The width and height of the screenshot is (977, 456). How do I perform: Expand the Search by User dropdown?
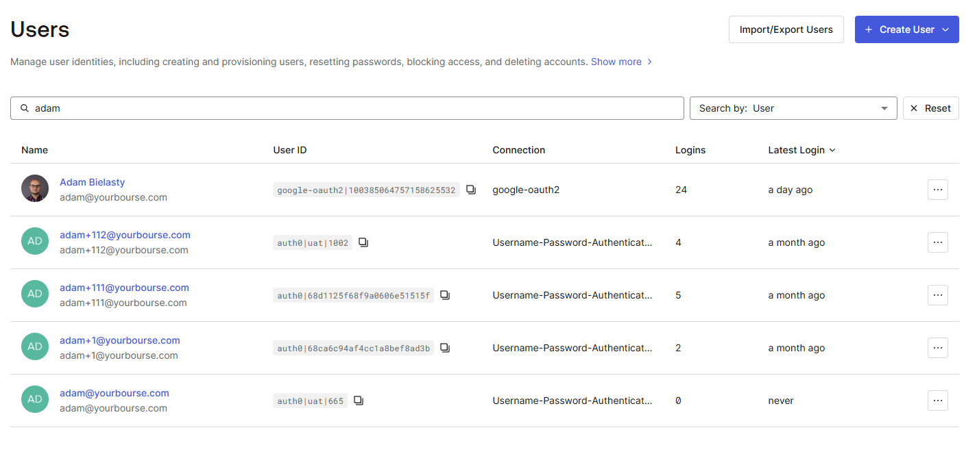793,108
